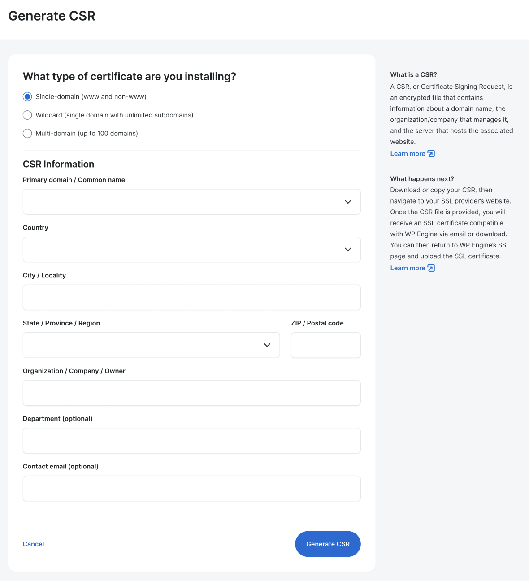This screenshot has height=581, width=529.
Task: Focus the Organization / Company / Owner field
Action: (191, 393)
